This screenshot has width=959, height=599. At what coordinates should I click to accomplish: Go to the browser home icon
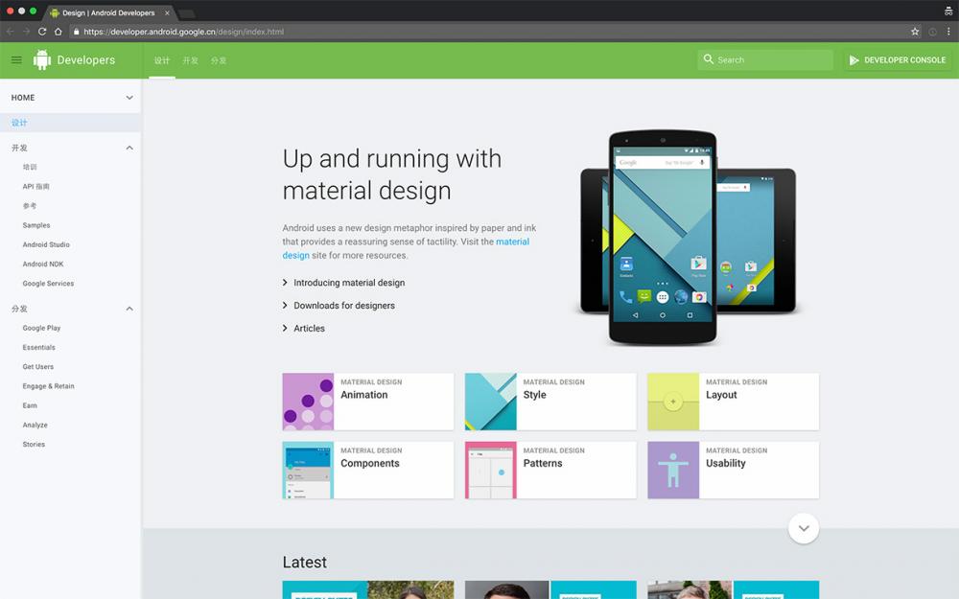(58, 32)
